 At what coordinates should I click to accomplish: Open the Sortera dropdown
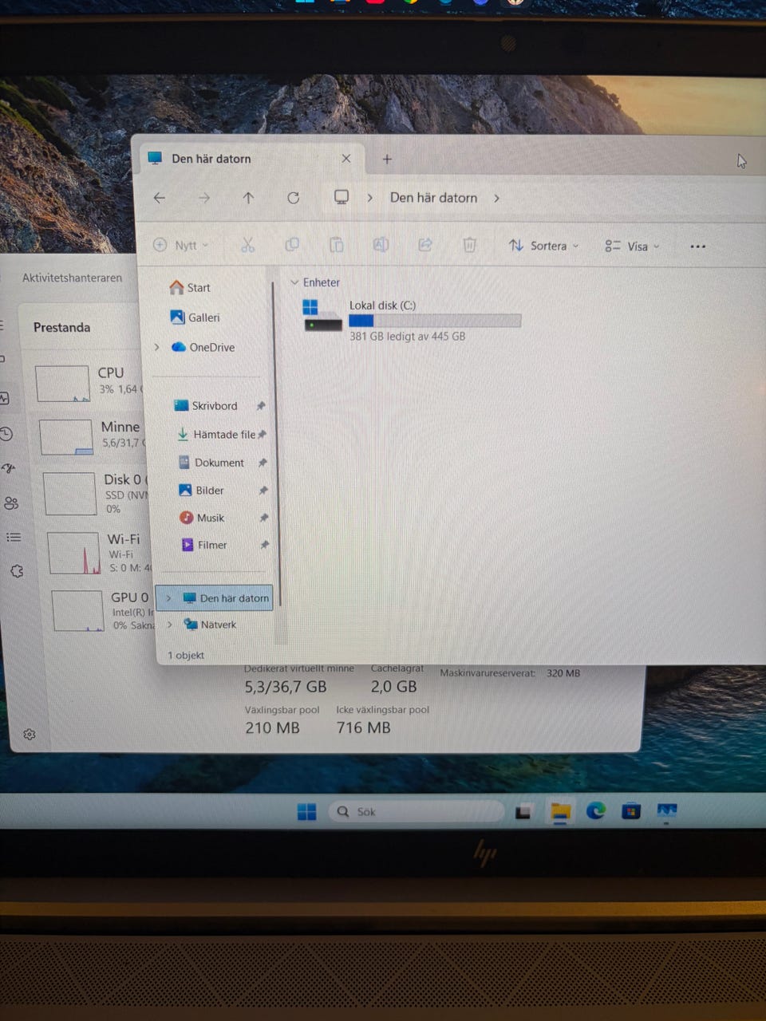[544, 246]
